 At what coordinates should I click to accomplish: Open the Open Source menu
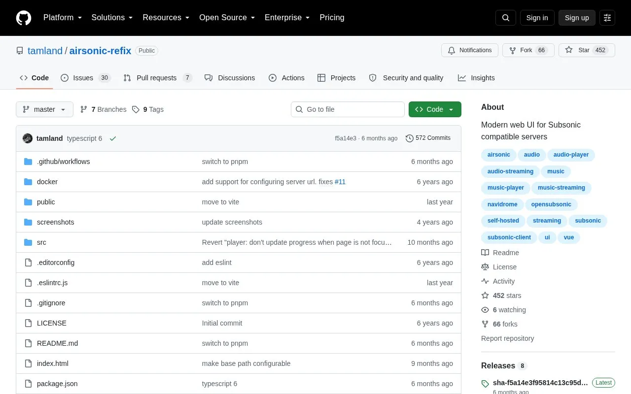coord(227,18)
